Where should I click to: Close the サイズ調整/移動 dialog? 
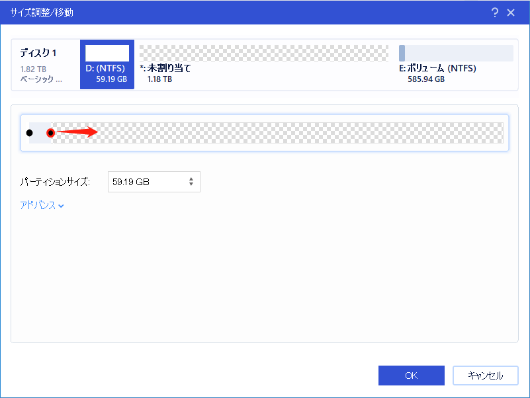click(x=511, y=13)
